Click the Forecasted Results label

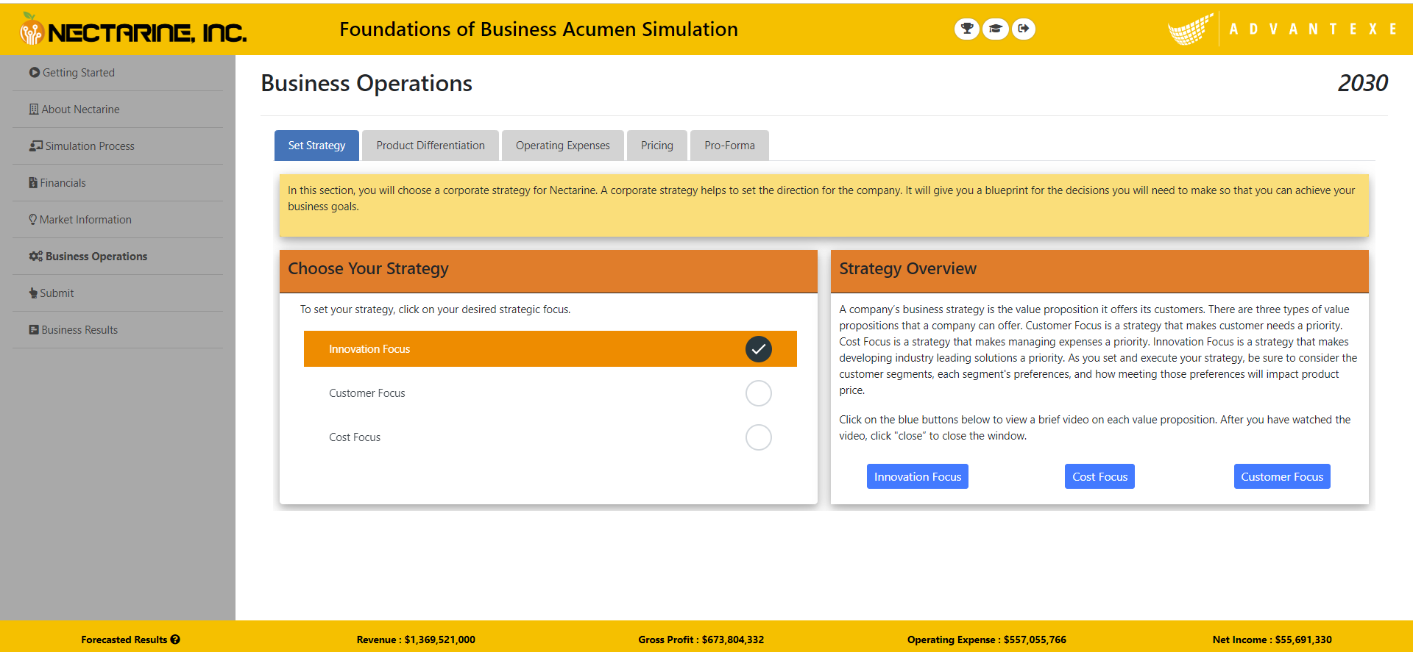[124, 640]
